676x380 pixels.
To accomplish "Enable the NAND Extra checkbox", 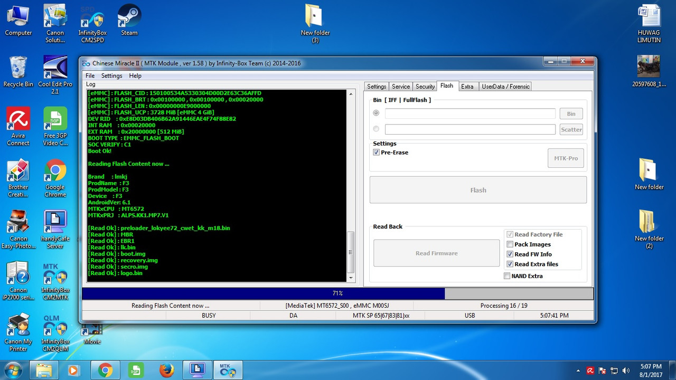I will tap(523, 276).
